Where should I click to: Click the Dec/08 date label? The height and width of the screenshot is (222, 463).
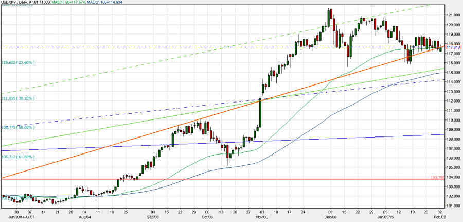pos(330,217)
